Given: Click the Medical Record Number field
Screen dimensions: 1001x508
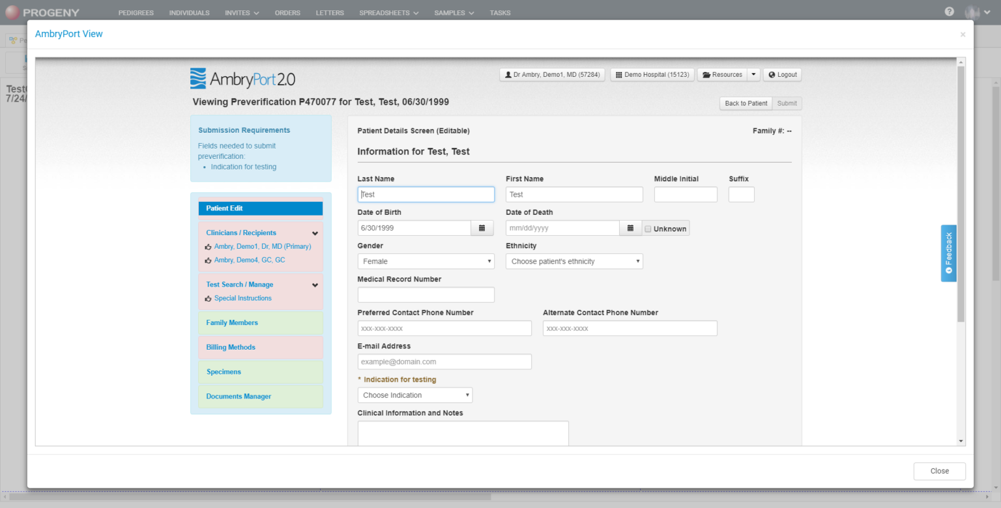Looking at the screenshot, I should click(426, 295).
